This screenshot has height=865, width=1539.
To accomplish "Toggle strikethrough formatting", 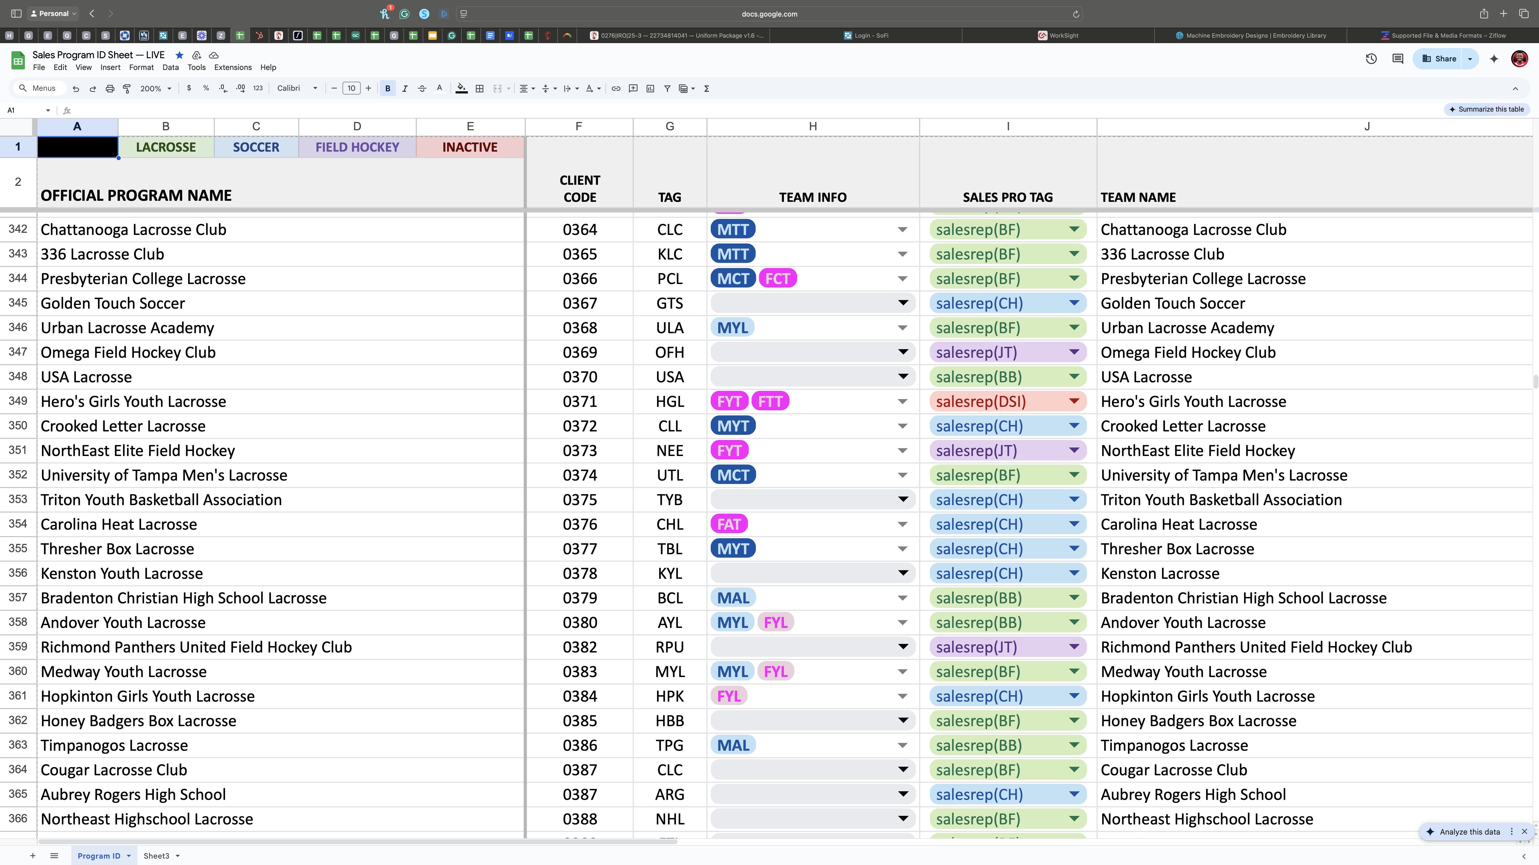I will click(422, 88).
